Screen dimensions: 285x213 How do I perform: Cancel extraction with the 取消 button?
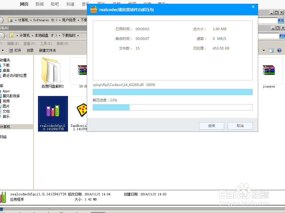point(240,126)
